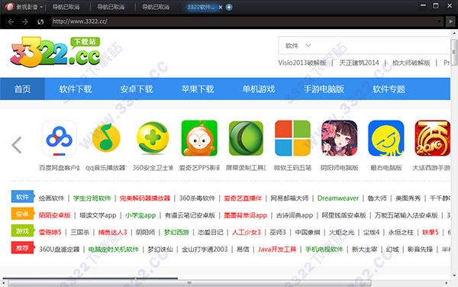458x287 pixels.
Task: Open the 微软王码五笔 app icon
Action: [x=292, y=138]
